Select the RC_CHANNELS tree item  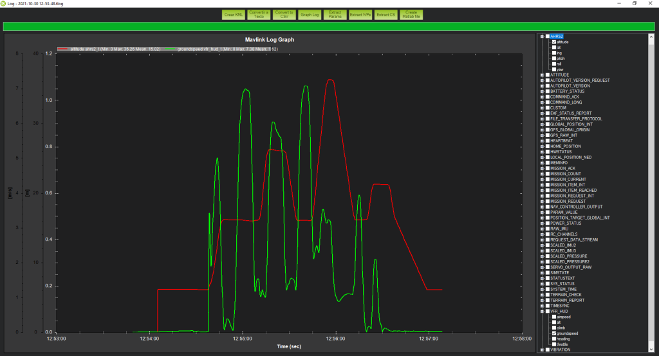pyautogui.click(x=564, y=234)
